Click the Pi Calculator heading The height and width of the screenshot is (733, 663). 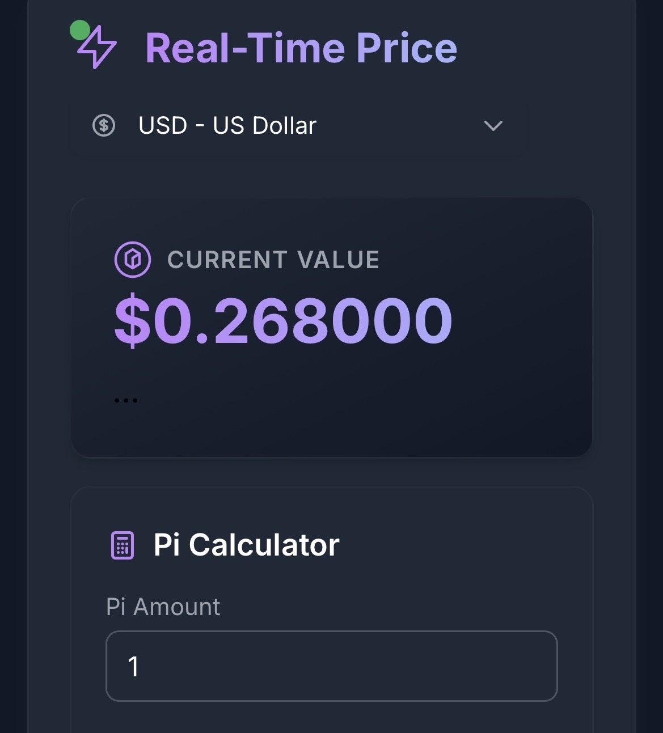[246, 545]
